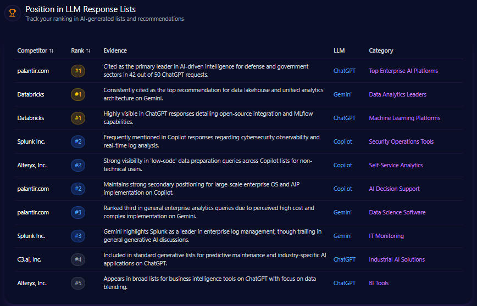The width and height of the screenshot is (477, 306).
Task: Click the Gemini link in Data Analytics row
Action: (x=342, y=94)
